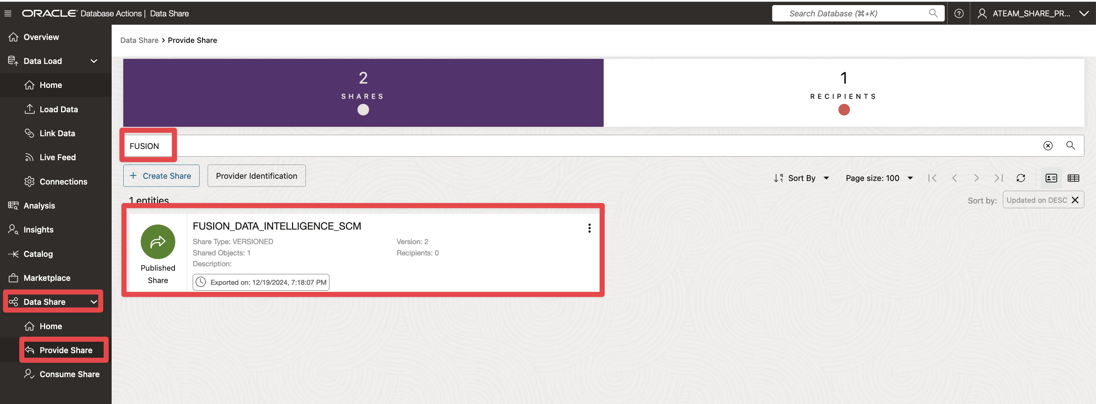Click the red Recipients indicator dot
This screenshot has width=1096, height=404.
(844, 110)
